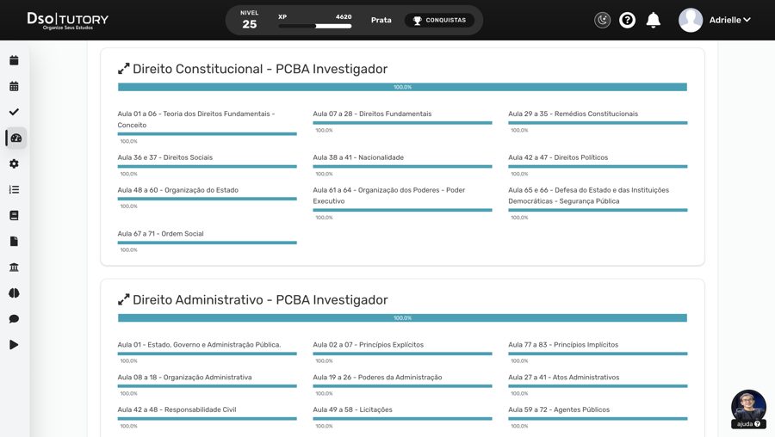Open the checkmark tasks icon in sidebar
The image size is (775, 437).
point(14,112)
